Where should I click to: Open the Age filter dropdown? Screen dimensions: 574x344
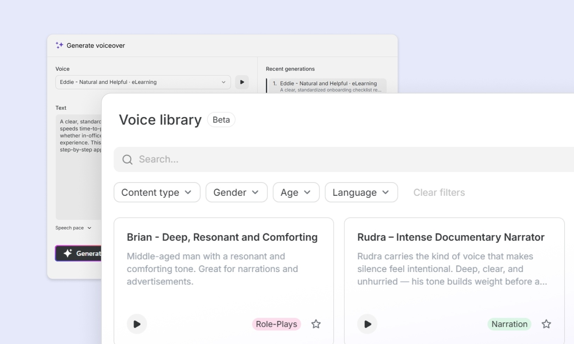coord(296,192)
